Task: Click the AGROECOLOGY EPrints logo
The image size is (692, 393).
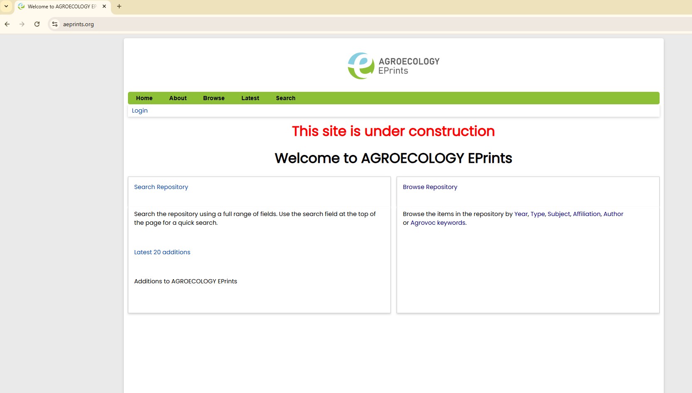Action: 393,66
